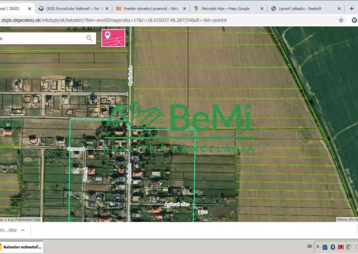Open the Roundcube Webmail tab
The height and width of the screenshot is (254, 358).
coord(74,8)
